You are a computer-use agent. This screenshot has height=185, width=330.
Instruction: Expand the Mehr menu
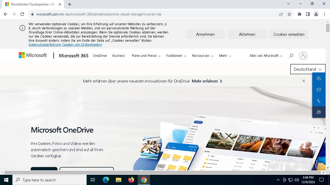pos(225,55)
